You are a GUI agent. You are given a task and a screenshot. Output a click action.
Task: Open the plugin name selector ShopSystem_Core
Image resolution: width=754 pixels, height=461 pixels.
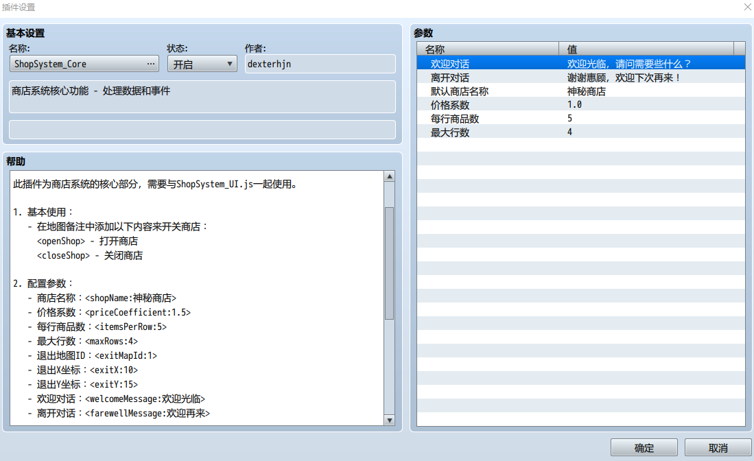point(84,64)
